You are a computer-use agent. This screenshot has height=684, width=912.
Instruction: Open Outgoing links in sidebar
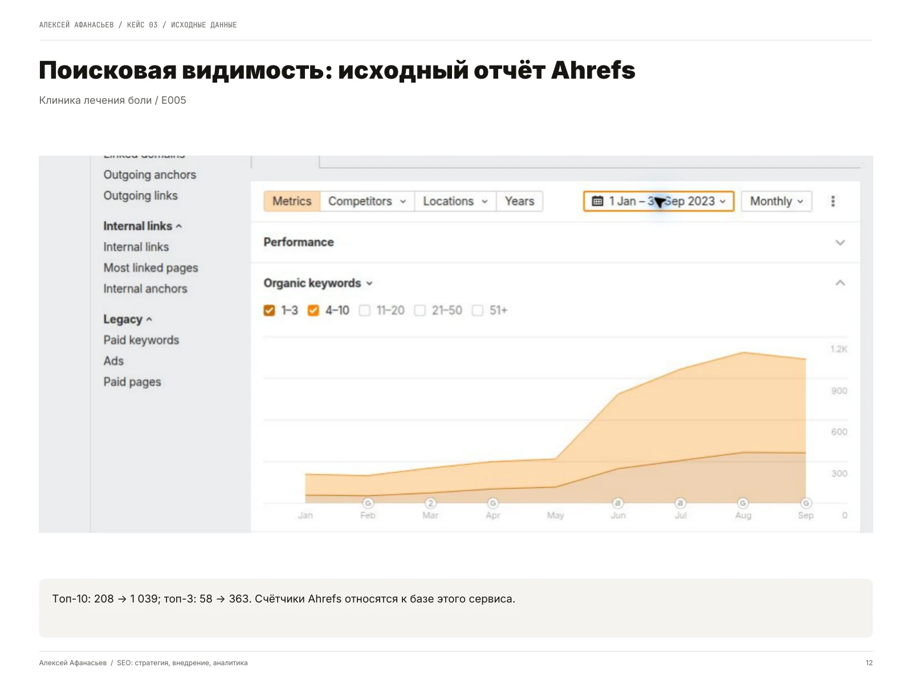tap(140, 196)
